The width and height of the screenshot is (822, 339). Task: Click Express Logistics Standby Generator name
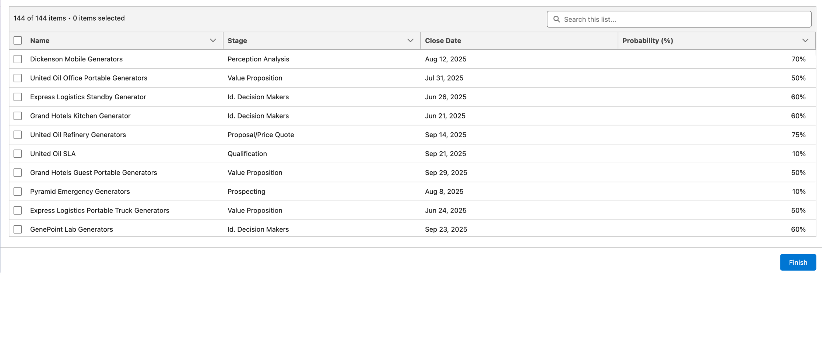tap(88, 97)
